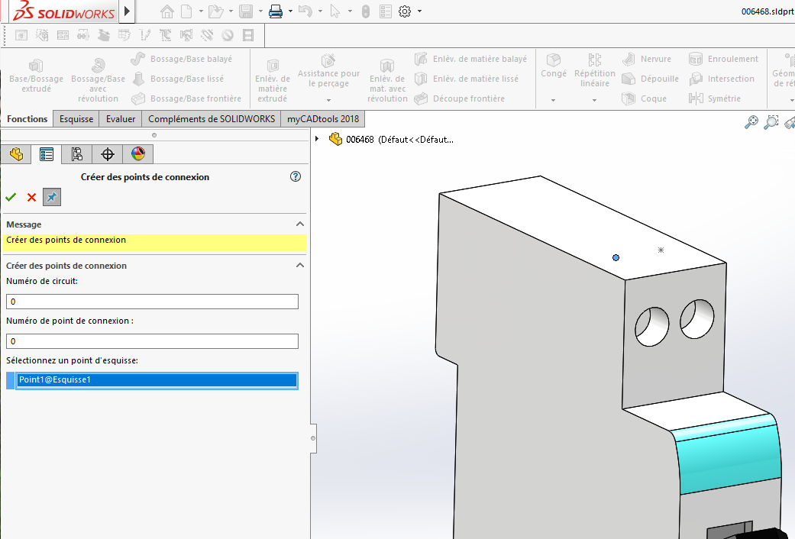This screenshot has width=795, height=539.
Task: Open the ConfigurationManager tab icon
Action: pos(76,154)
